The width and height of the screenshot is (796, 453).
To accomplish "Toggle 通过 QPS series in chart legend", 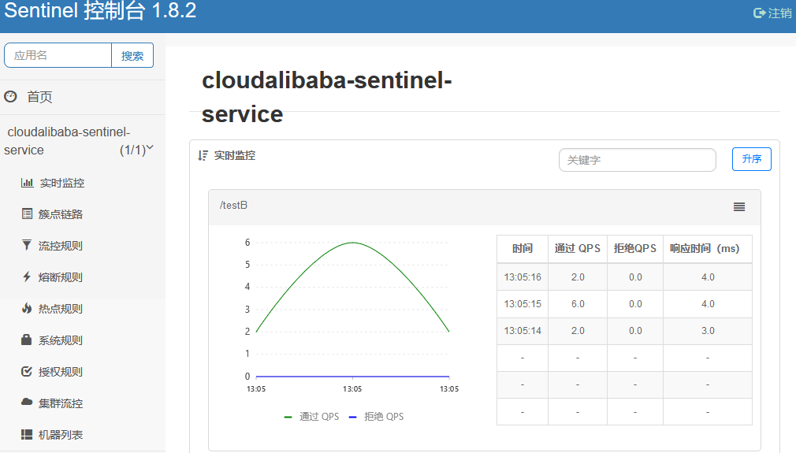I will 311,417.
